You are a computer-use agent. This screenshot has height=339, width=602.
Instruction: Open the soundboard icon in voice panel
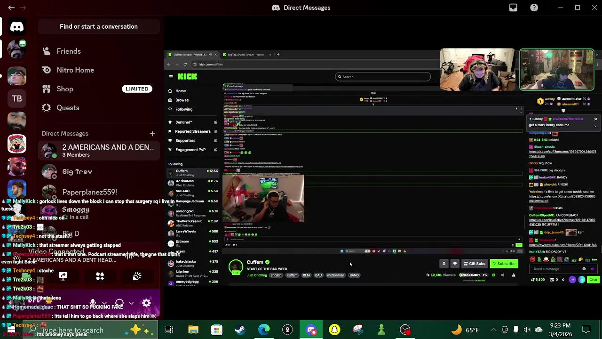coord(137,276)
